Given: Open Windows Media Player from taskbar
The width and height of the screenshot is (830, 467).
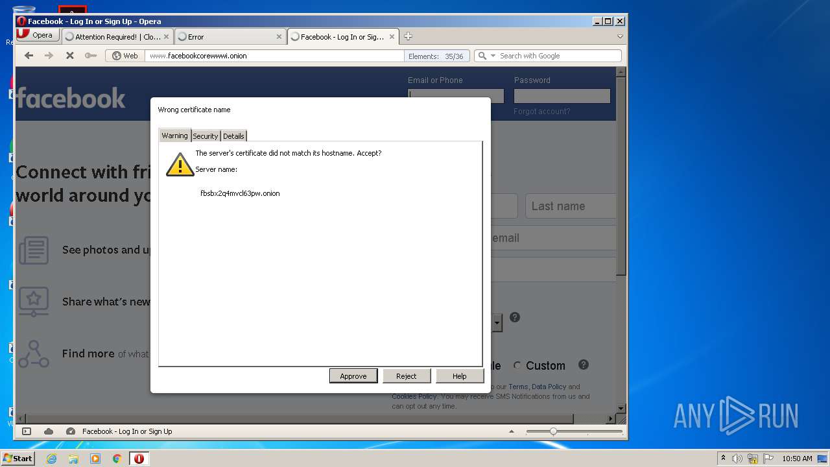Looking at the screenshot, I should (x=95, y=459).
